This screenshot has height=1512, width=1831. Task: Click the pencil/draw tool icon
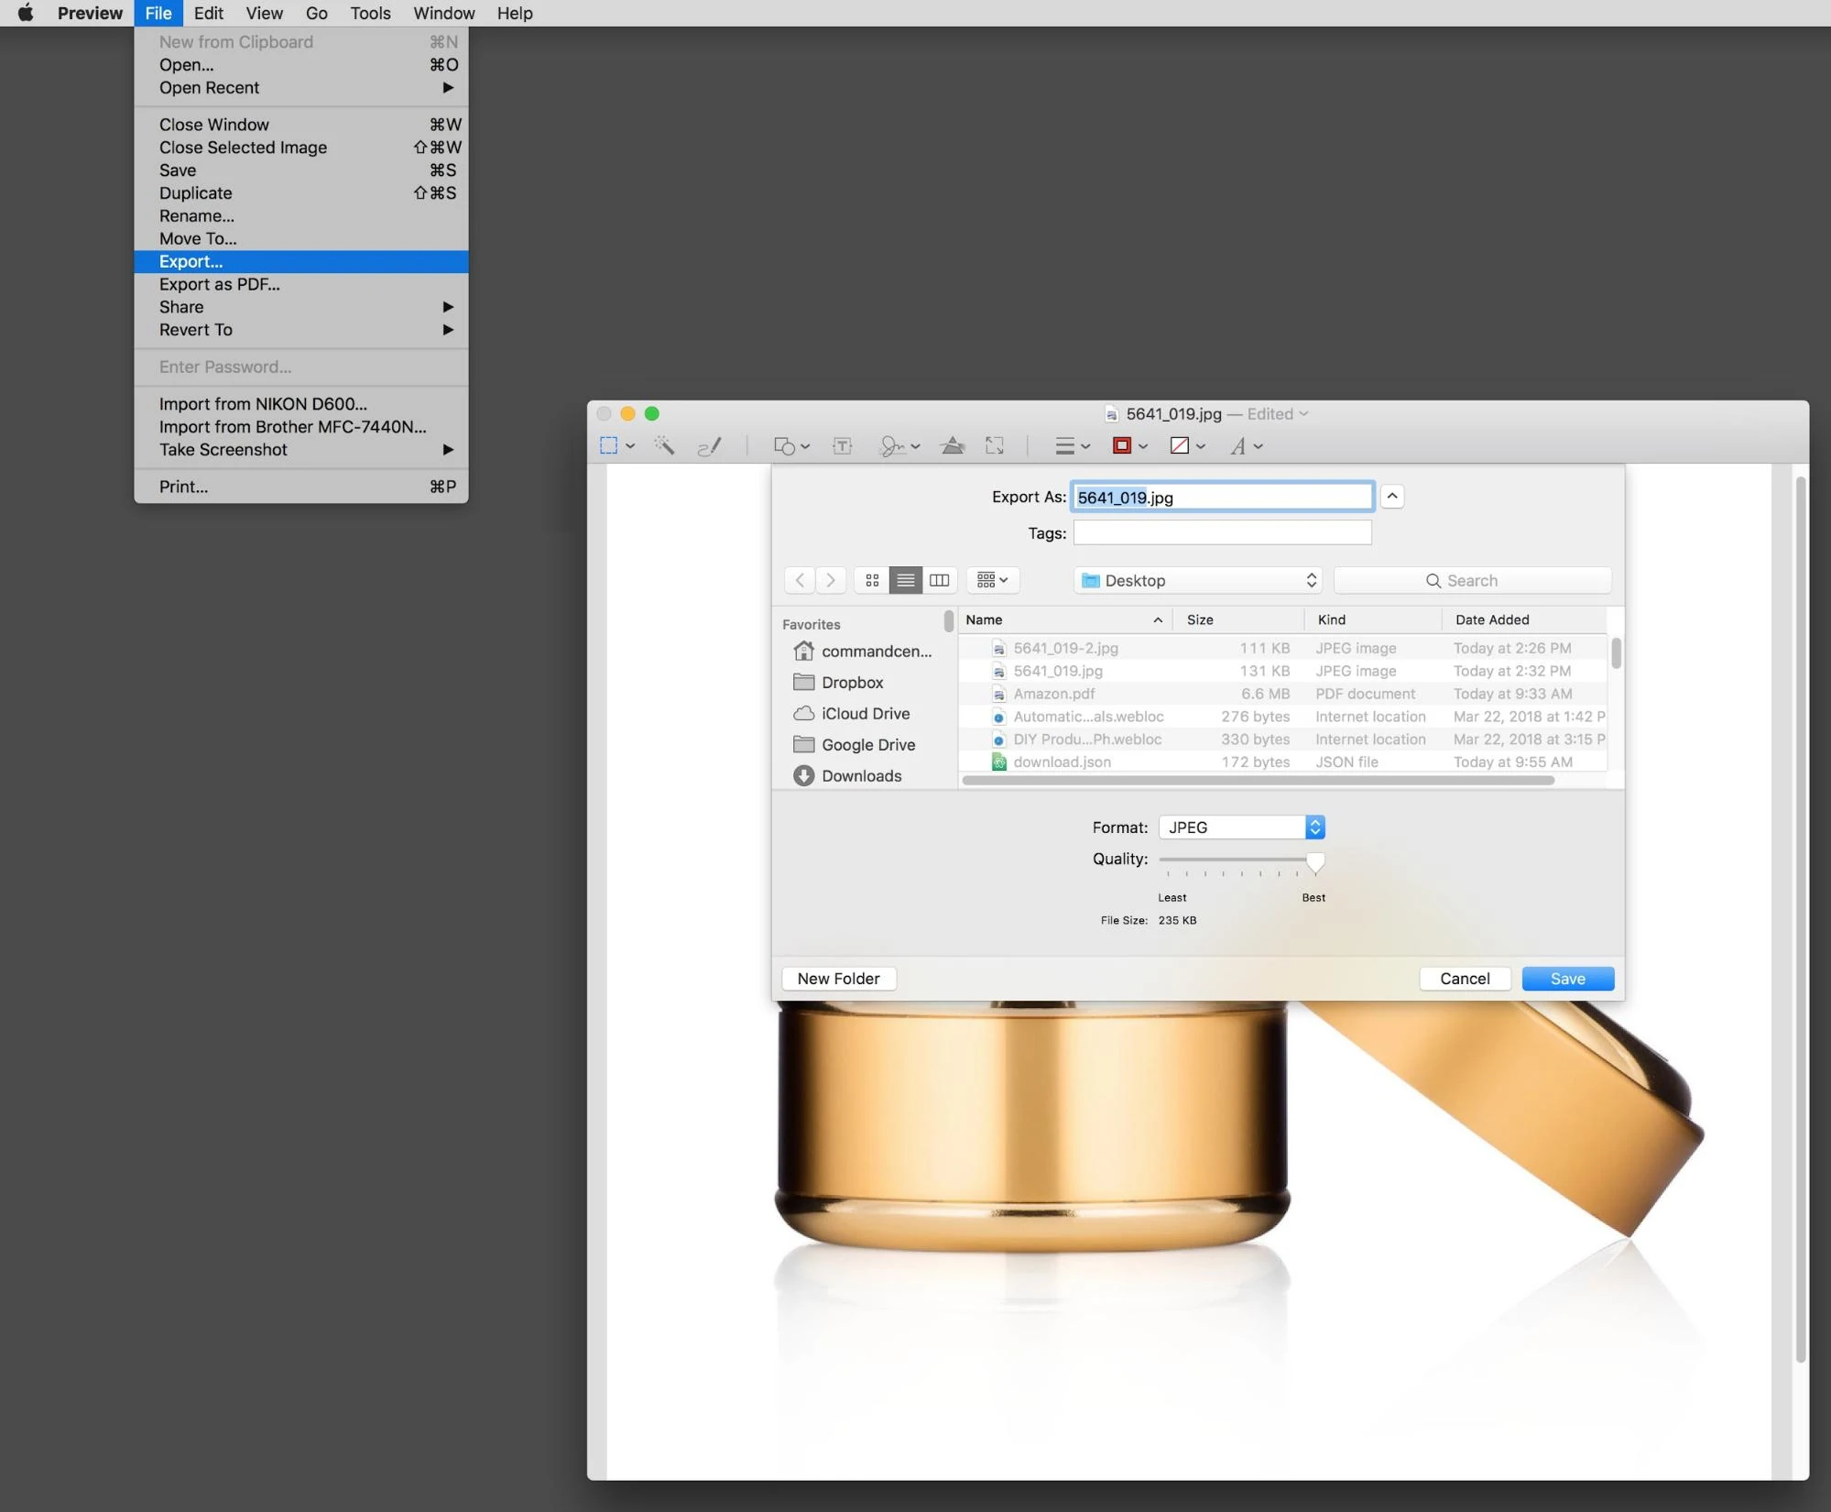(709, 444)
